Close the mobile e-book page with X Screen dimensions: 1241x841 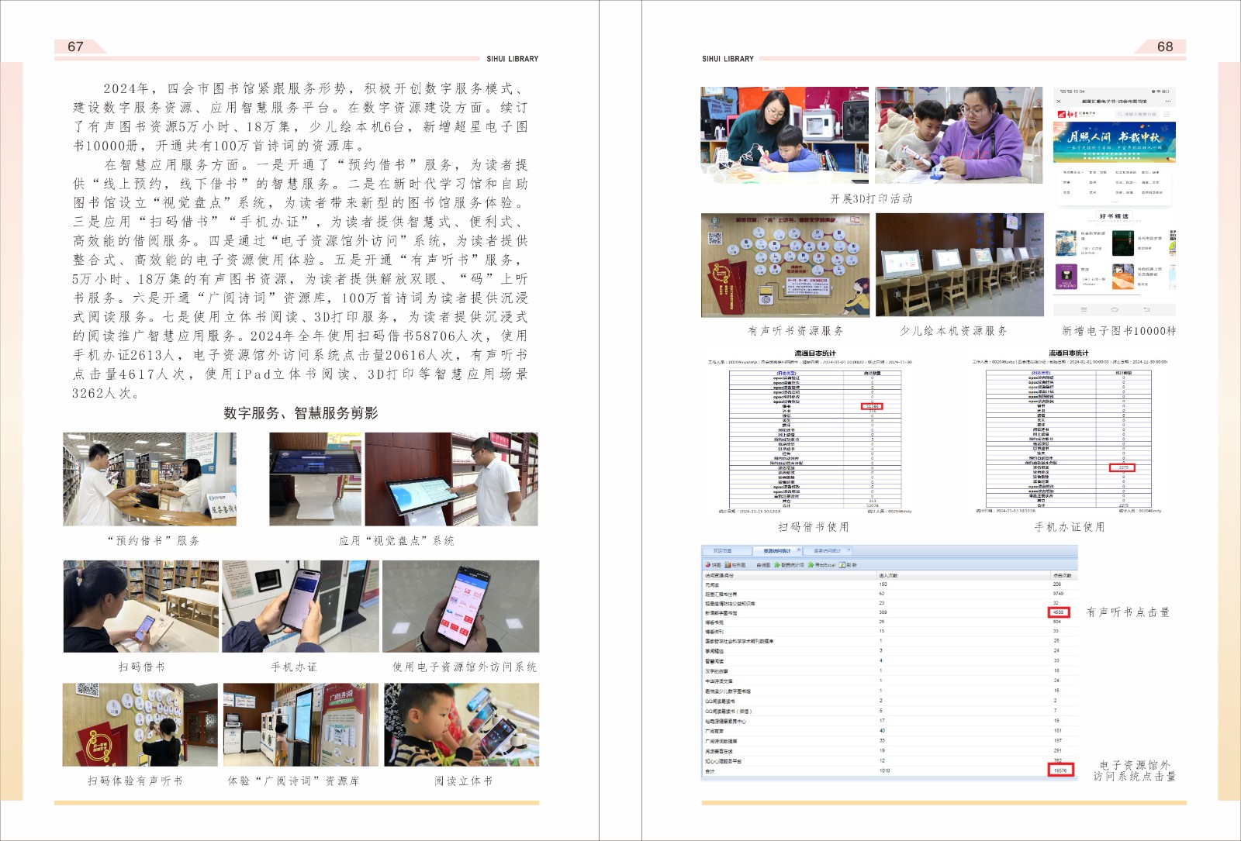click(1060, 102)
